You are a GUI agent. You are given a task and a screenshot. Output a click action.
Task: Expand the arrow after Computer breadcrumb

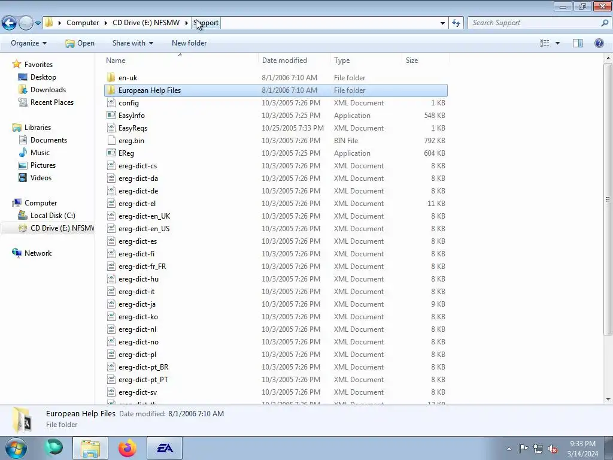tap(106, 23)
